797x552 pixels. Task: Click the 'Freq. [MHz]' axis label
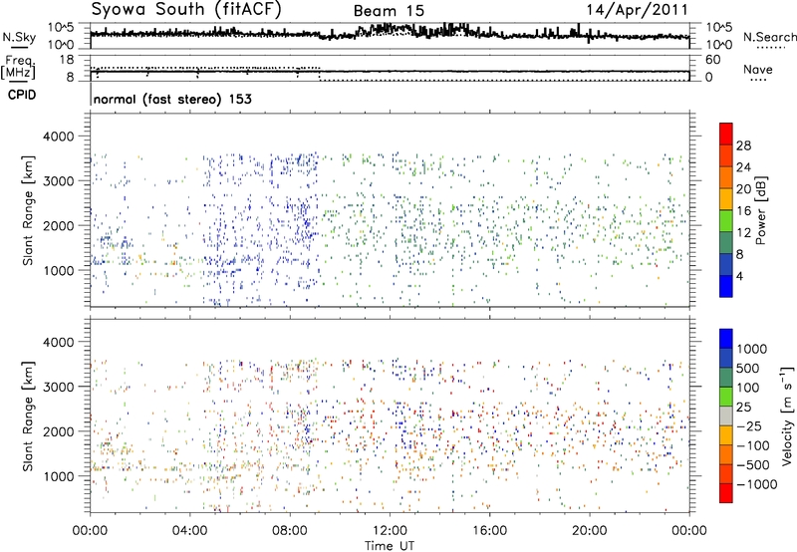18,68
